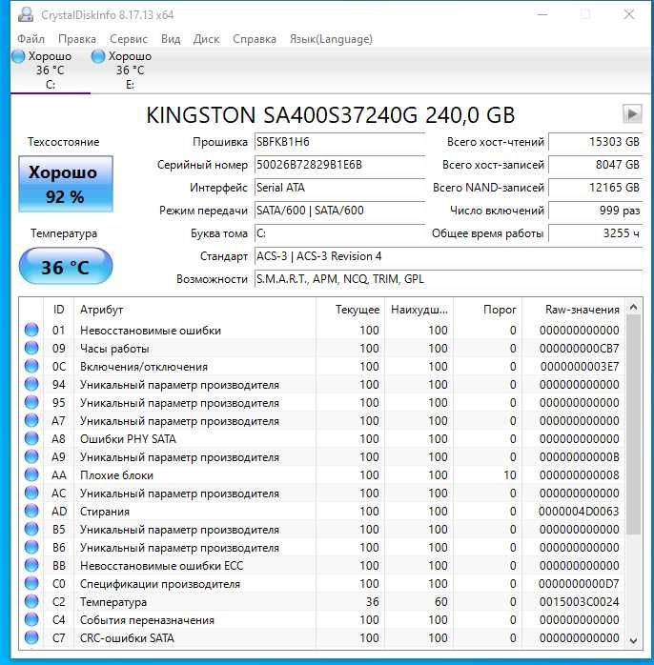Viewport: 654px width, 665px height.
Task: Click the Прошивка field SBFKB1H6
Action: (339, 142)
